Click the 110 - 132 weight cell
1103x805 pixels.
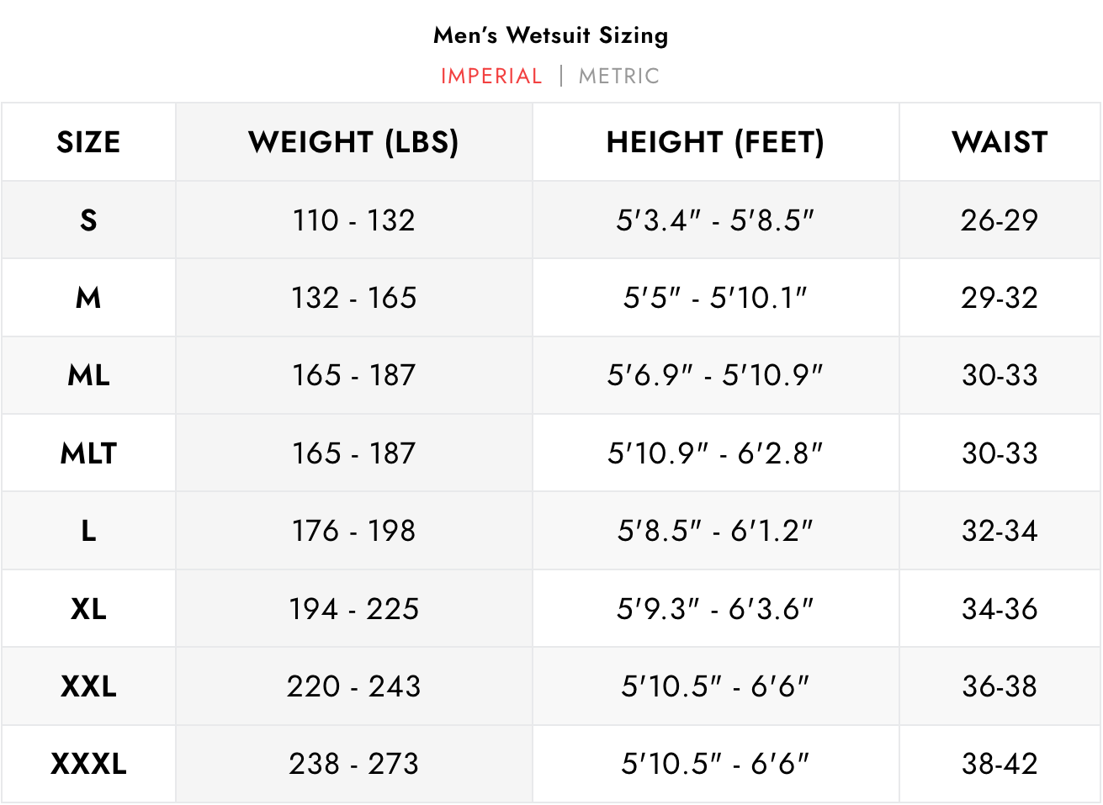353,220
